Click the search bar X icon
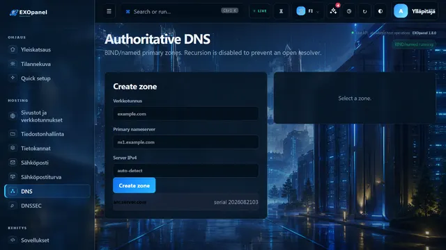The height and width of the screenshot is (250, 446). pyautogui.click(x=128, y=12)
